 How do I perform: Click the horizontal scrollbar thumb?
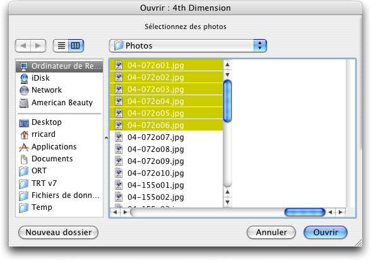point(305,212)
